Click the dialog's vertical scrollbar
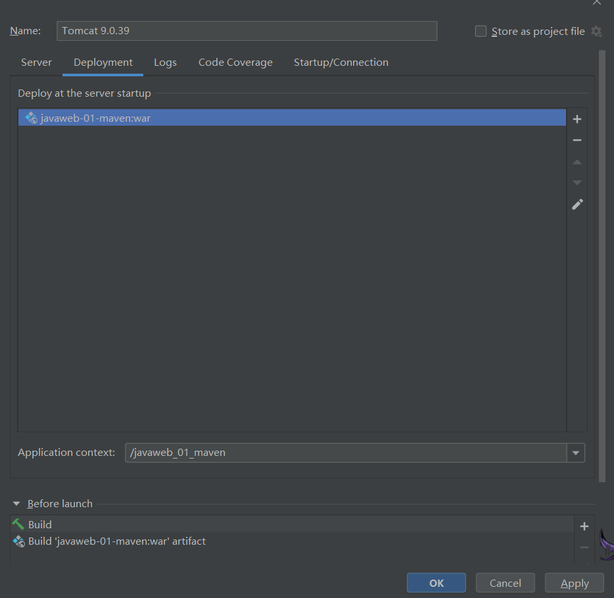Image resolution: width=614 pixels, height=598 pixels. 602,266
